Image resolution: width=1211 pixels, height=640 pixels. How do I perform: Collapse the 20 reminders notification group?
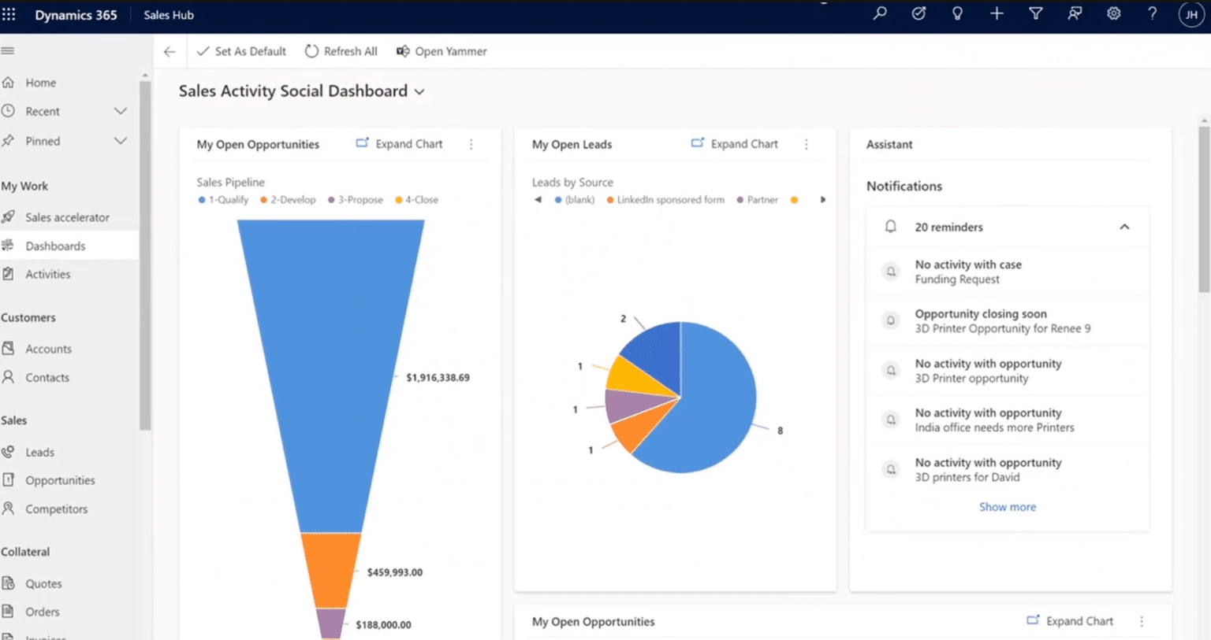pyautogui.click(x=1124, y=227)
